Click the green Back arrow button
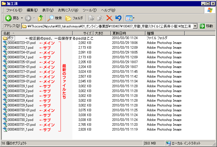217x147 pixels. coord(8,18)
